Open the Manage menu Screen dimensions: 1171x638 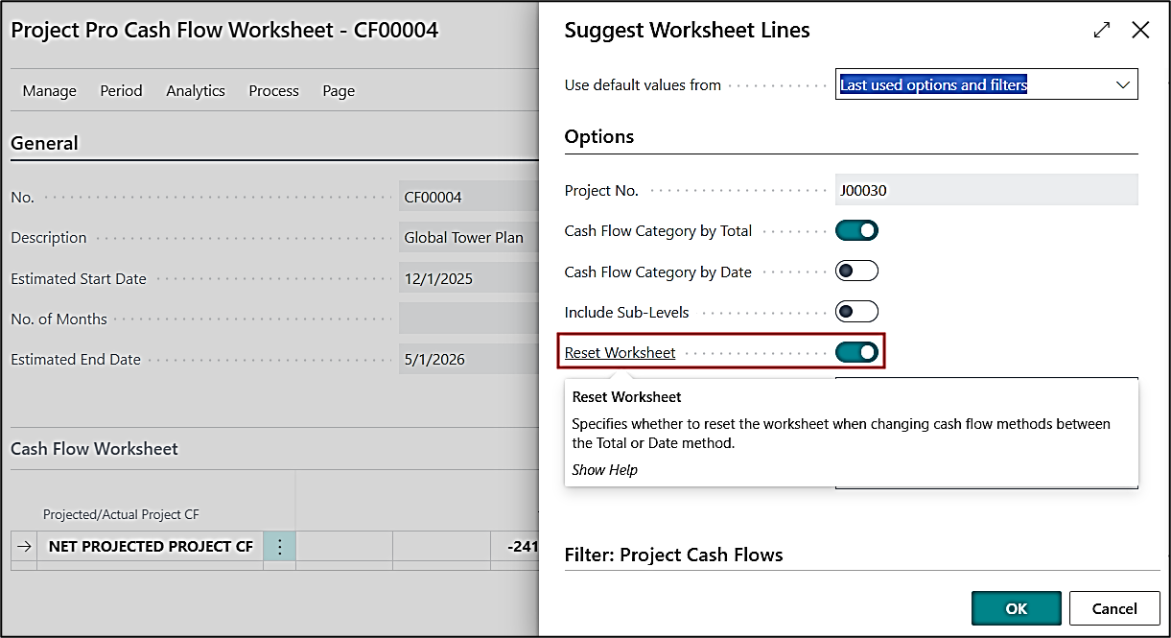point(49,91)
